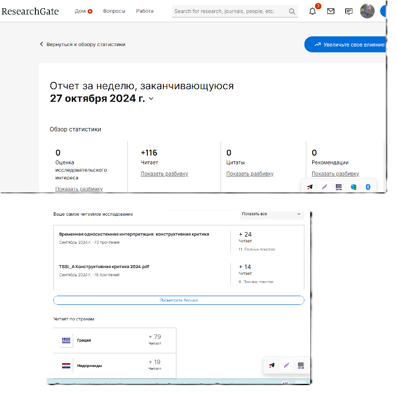Show breakdown under Оценка исследовательского интереса
The height and width of the screenshot is (396, 397).
(79, 189)
